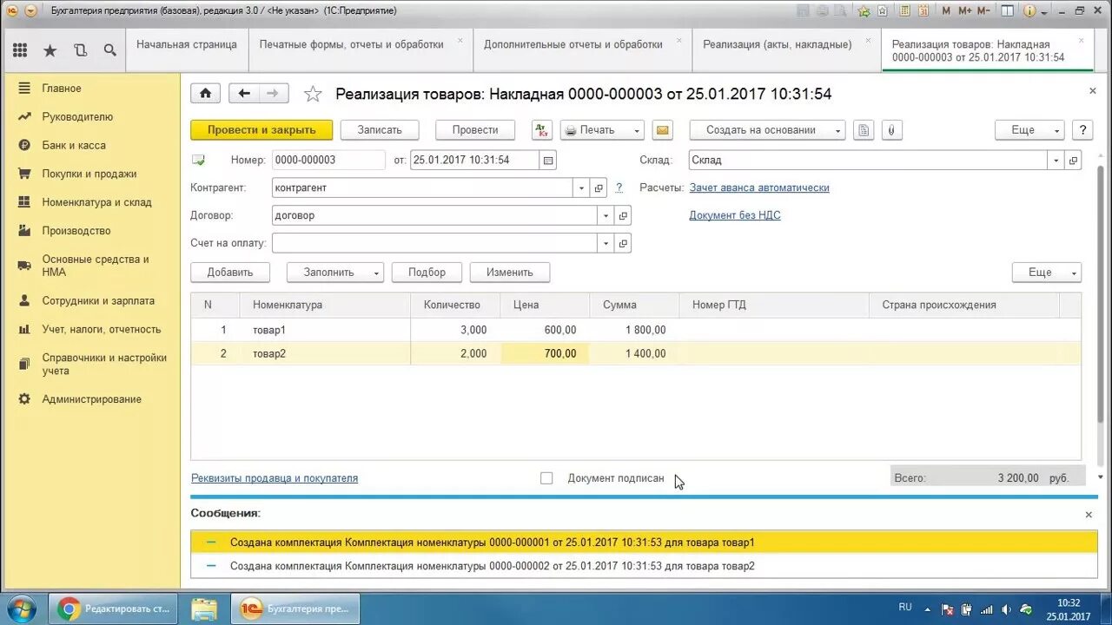Open Номенклатура и склад section

[96, 202]
